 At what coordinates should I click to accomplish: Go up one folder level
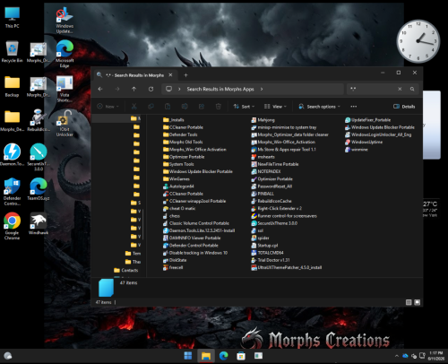point(134,89)
